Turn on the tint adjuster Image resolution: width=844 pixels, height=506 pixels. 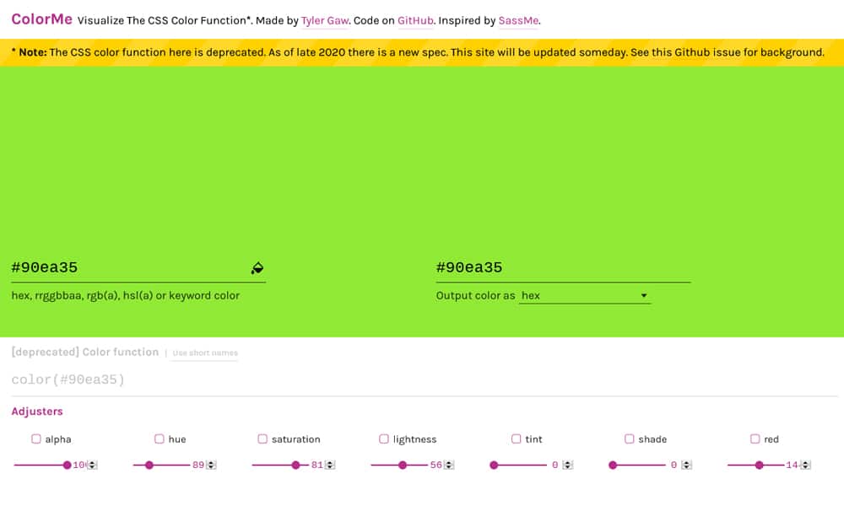(516, 439)
